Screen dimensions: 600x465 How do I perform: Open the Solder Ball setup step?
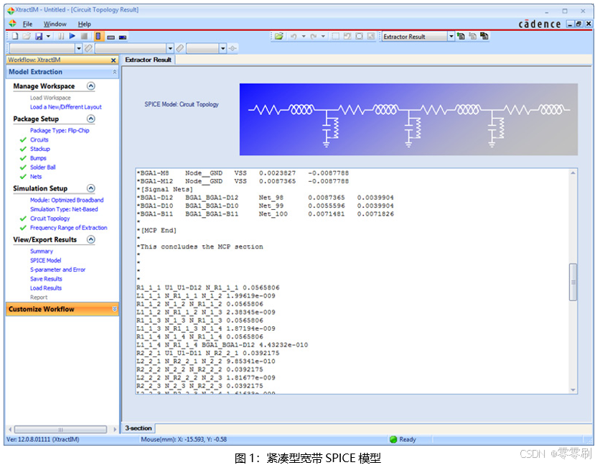[43, 167]
